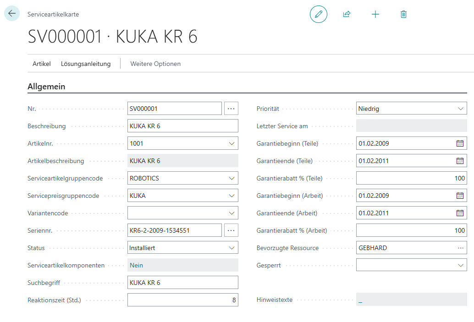Click the pencil edit icon
The image size is (474, 322).
[x=319, y=14]
